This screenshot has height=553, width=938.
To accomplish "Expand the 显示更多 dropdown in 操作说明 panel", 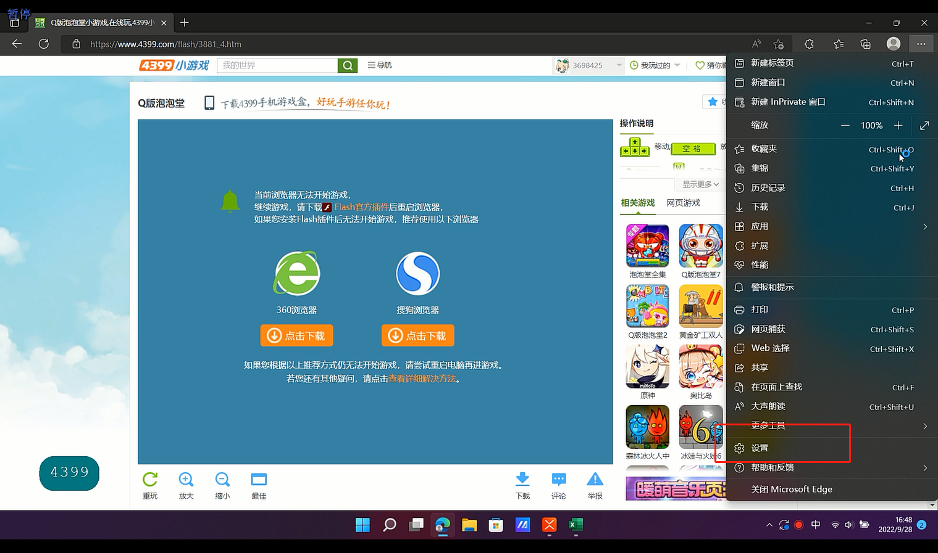I will (x=698, y=184).
